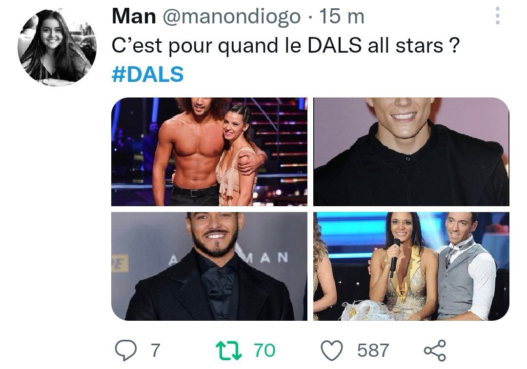Click the retweet count 70

pos(264,350)
